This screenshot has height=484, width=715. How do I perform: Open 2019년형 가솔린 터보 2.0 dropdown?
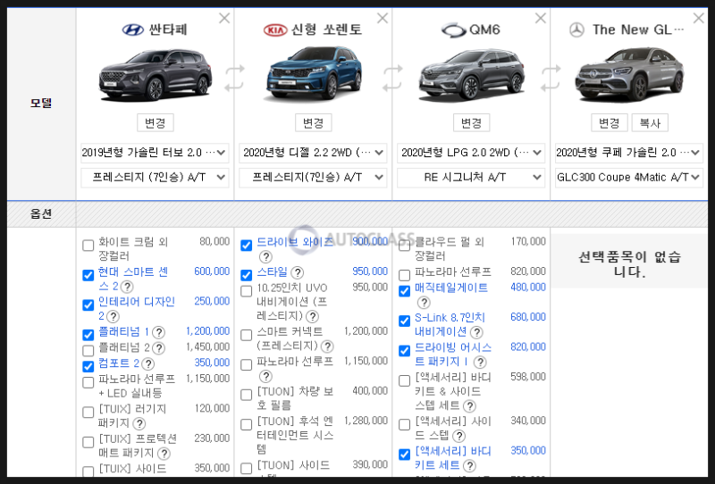155,153
